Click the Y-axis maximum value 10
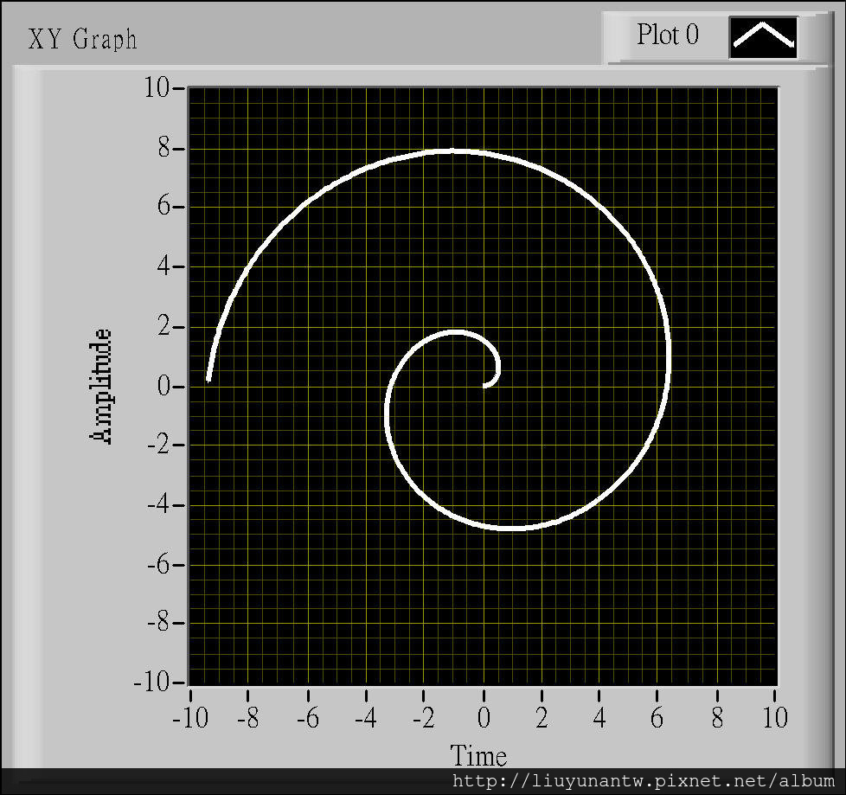The height and width of the screenshot is (795, 846). 157,87
